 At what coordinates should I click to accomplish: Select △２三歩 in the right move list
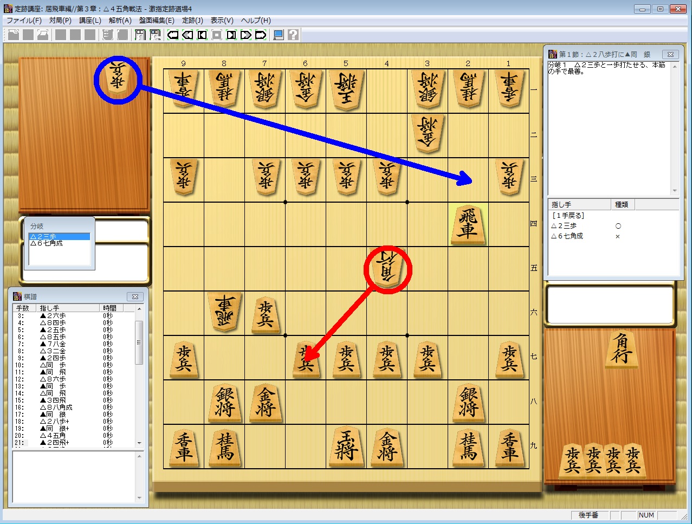pyautogui.click(x=564, y=226)
